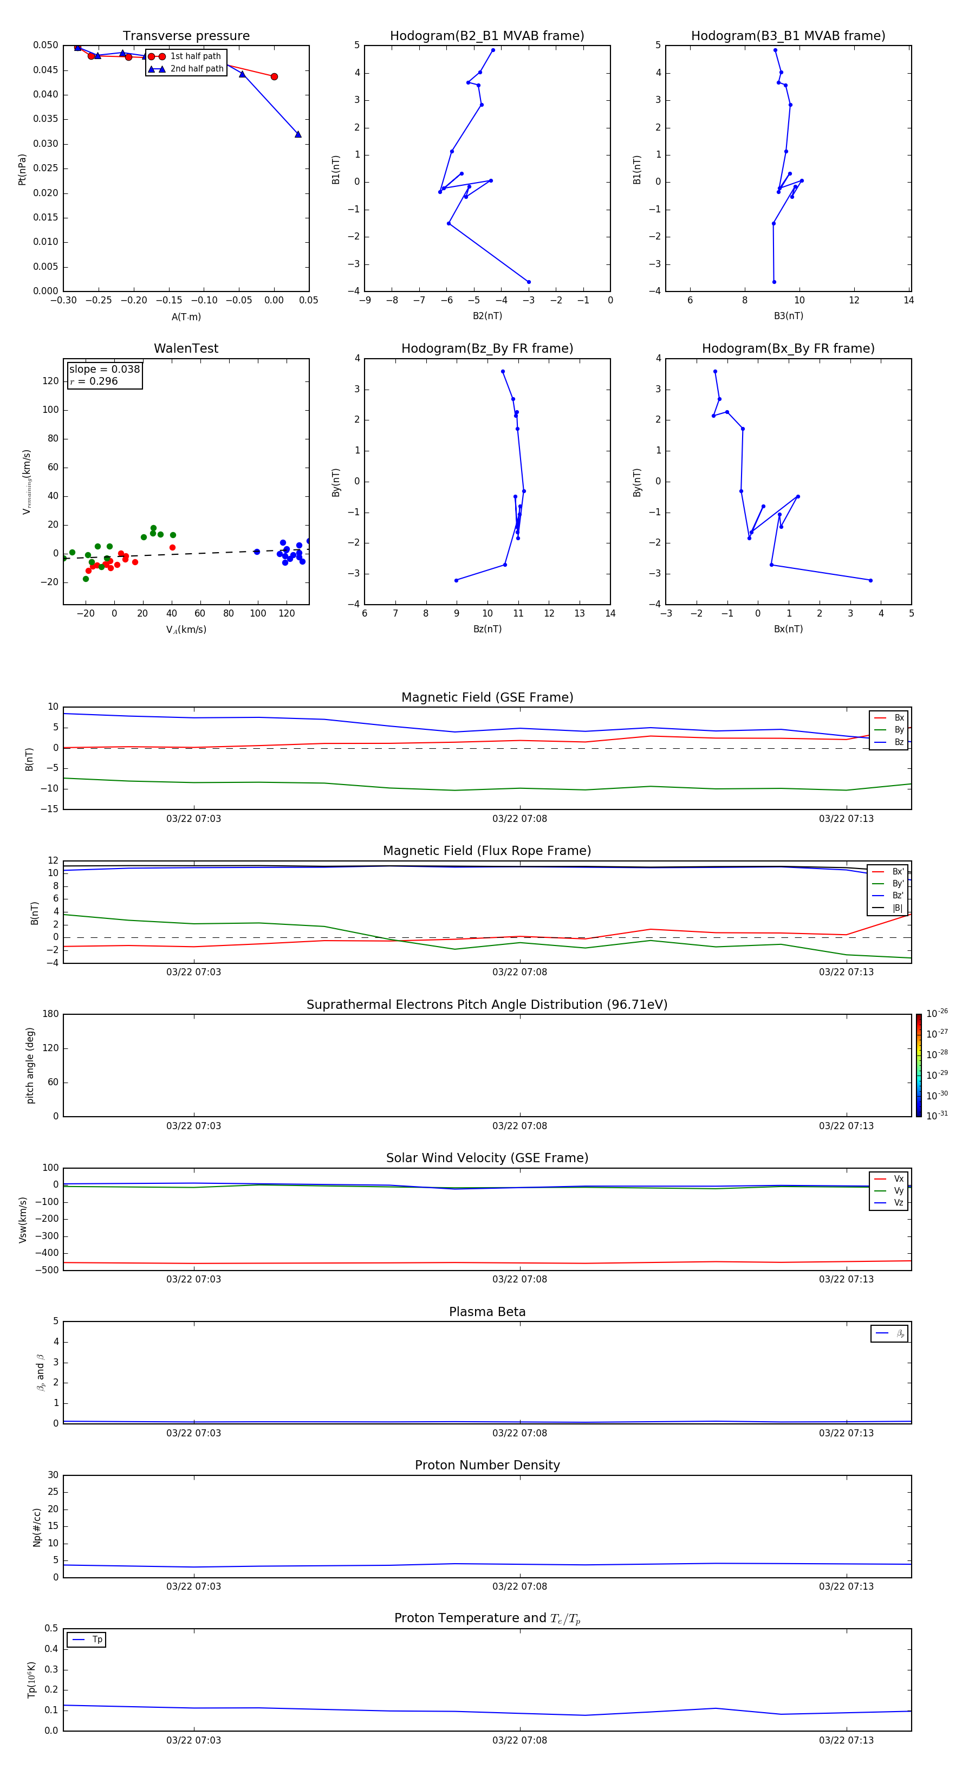
Task: Click the 'pitch angle (deg)' axis label
Action: pyautogui.click(x=30, y=1065)
